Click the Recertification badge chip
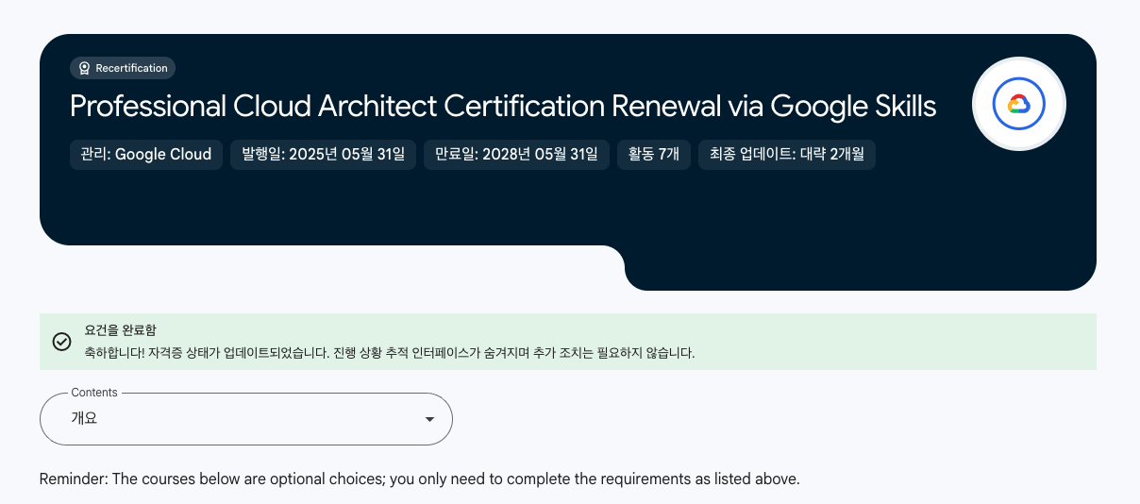1140x504 pixels. (123, 68)
